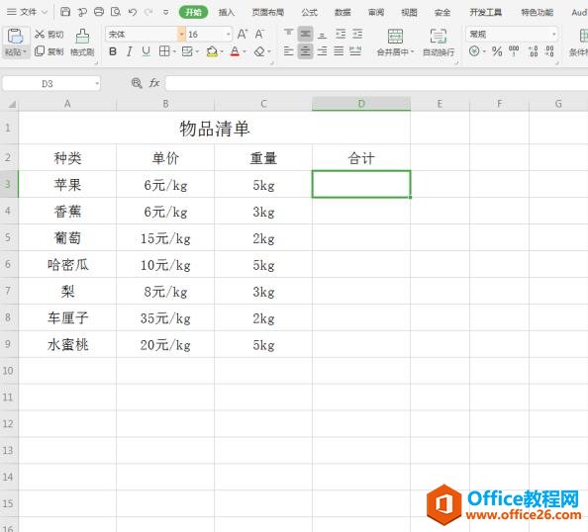Screen dimensions: 588x532
Task: Click the currency symbol format icon
Action: tap(474, 51)
